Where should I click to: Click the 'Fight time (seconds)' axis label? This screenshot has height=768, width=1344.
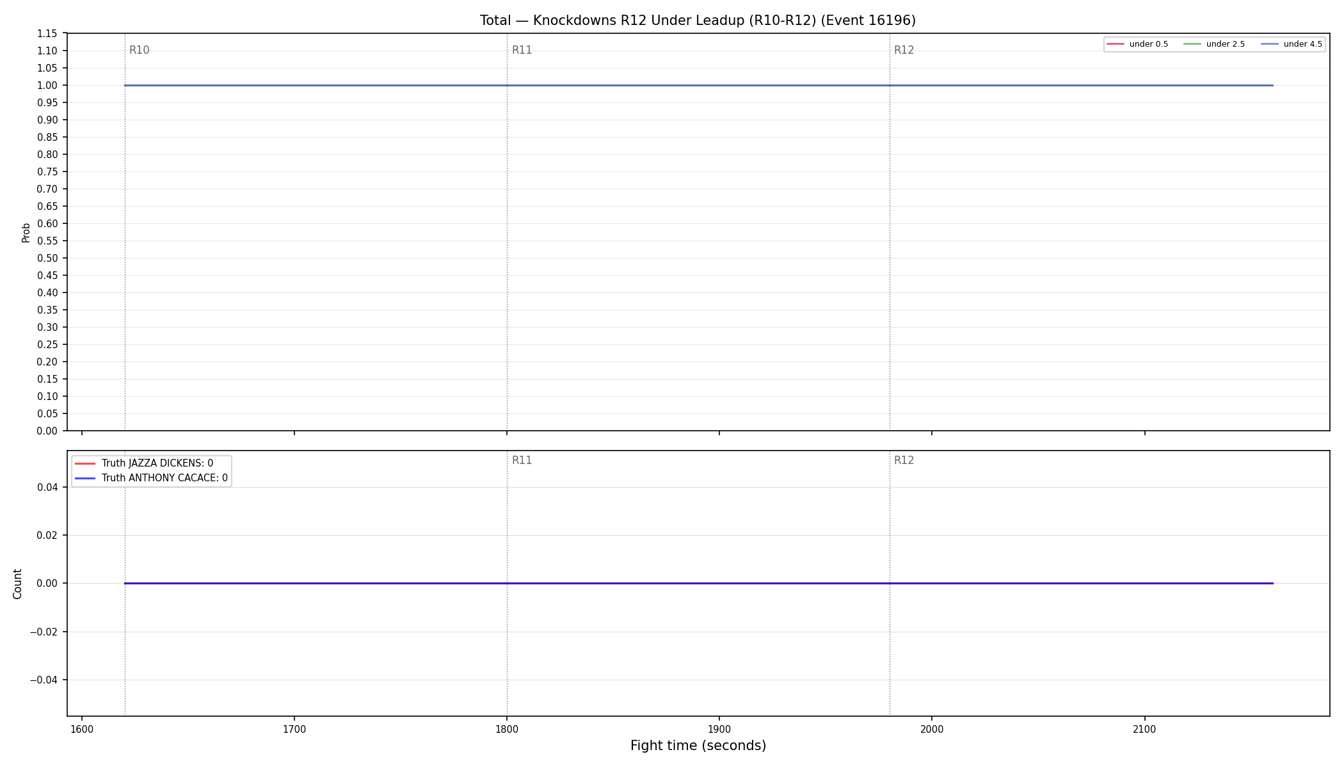698,746
